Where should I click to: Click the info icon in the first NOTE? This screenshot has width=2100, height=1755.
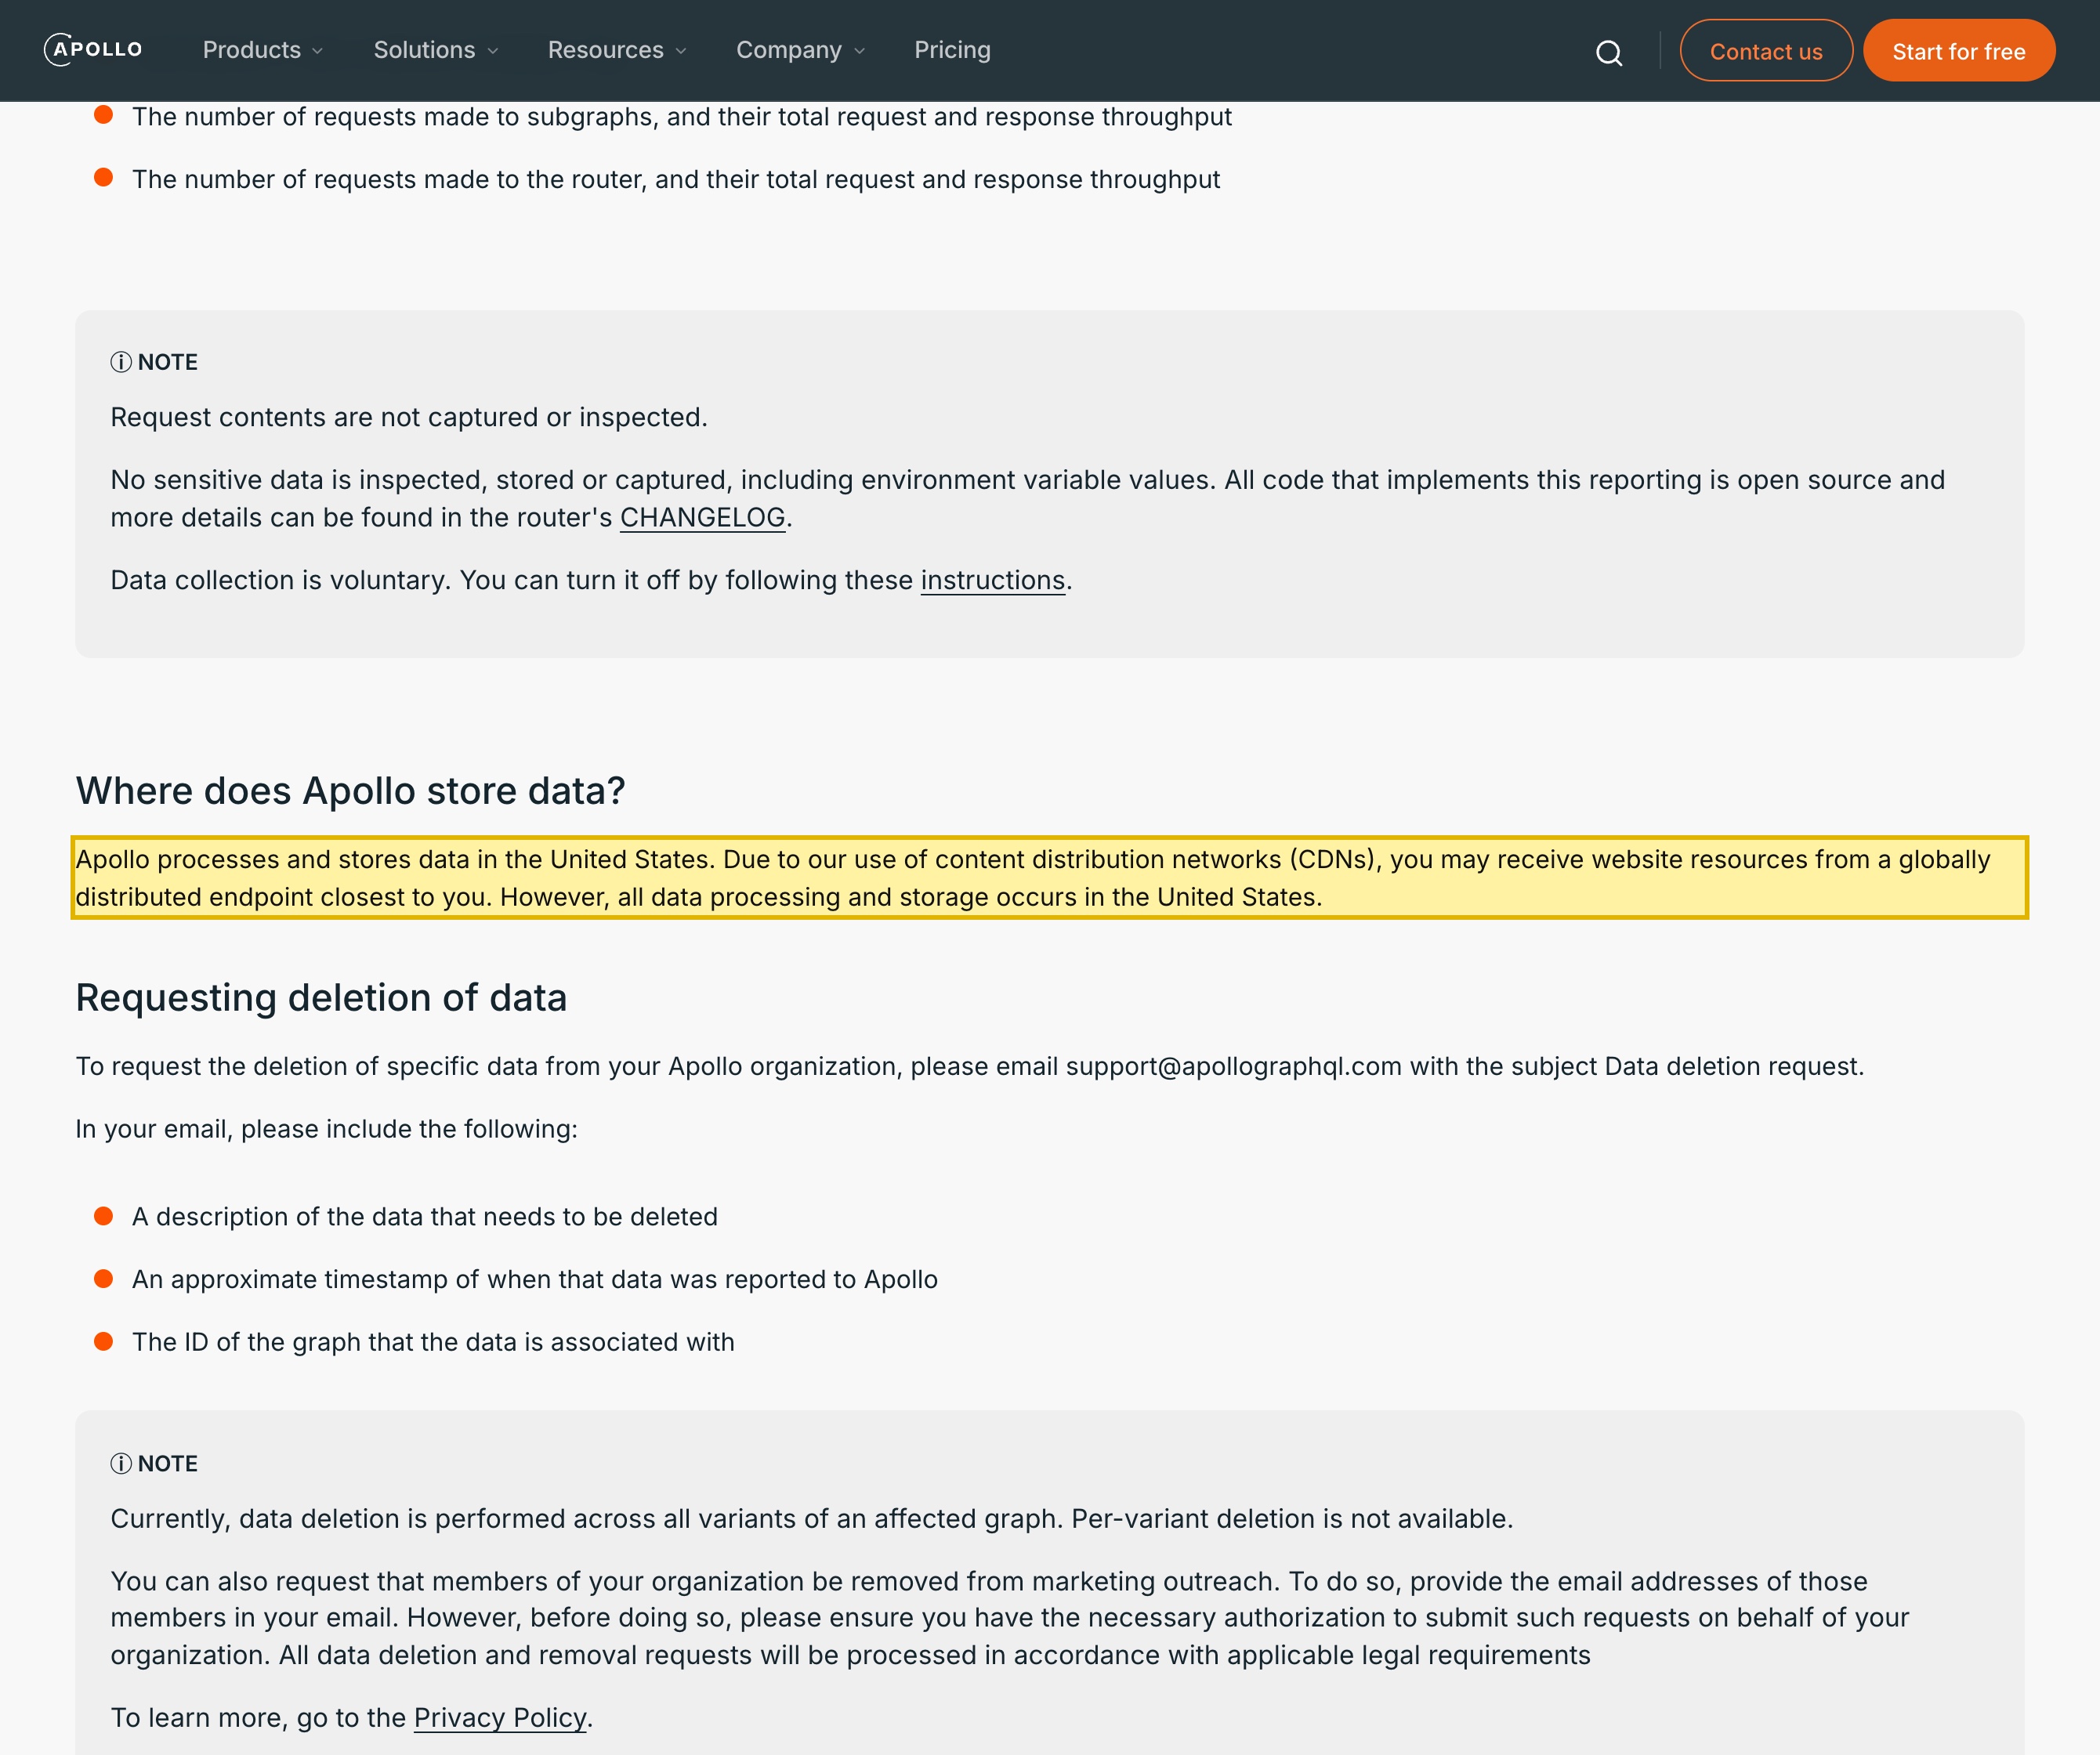(x=121, y=362)
